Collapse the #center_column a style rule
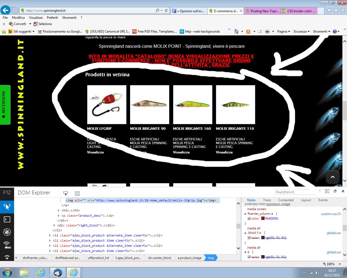Screen dimensions: 347x278 [245, 214]
